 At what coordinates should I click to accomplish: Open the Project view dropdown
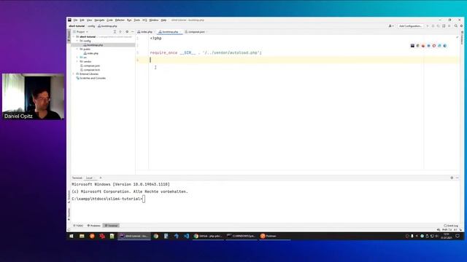point(81,32)
